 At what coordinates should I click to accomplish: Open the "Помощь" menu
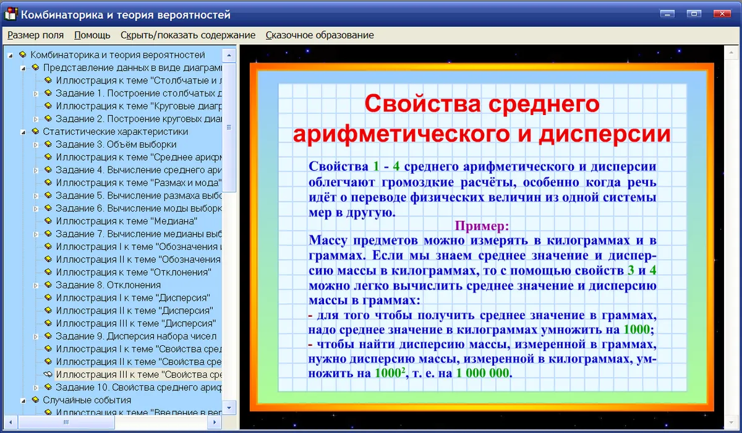pyautogui.click(x=93, y=35)
